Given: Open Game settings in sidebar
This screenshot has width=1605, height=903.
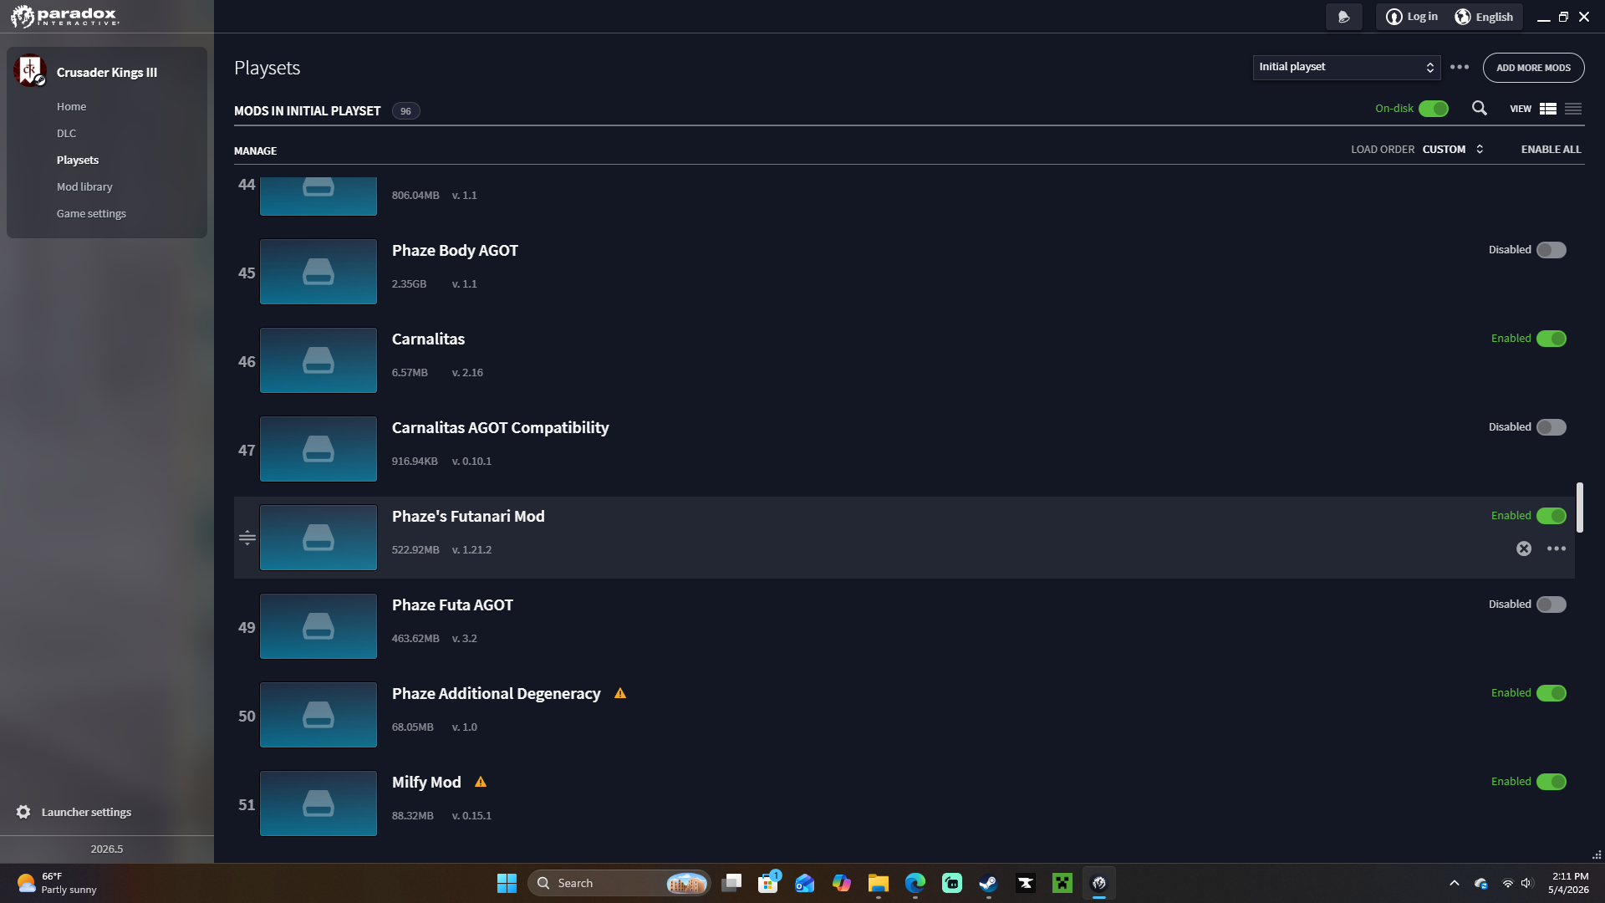Looking at the screenshot, I should pyautogui.click(x=91, y=213).
